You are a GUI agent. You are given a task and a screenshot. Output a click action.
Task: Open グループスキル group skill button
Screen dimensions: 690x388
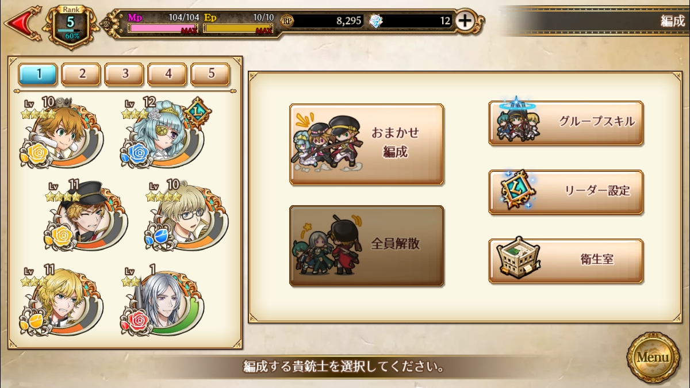tap(566, 122)
